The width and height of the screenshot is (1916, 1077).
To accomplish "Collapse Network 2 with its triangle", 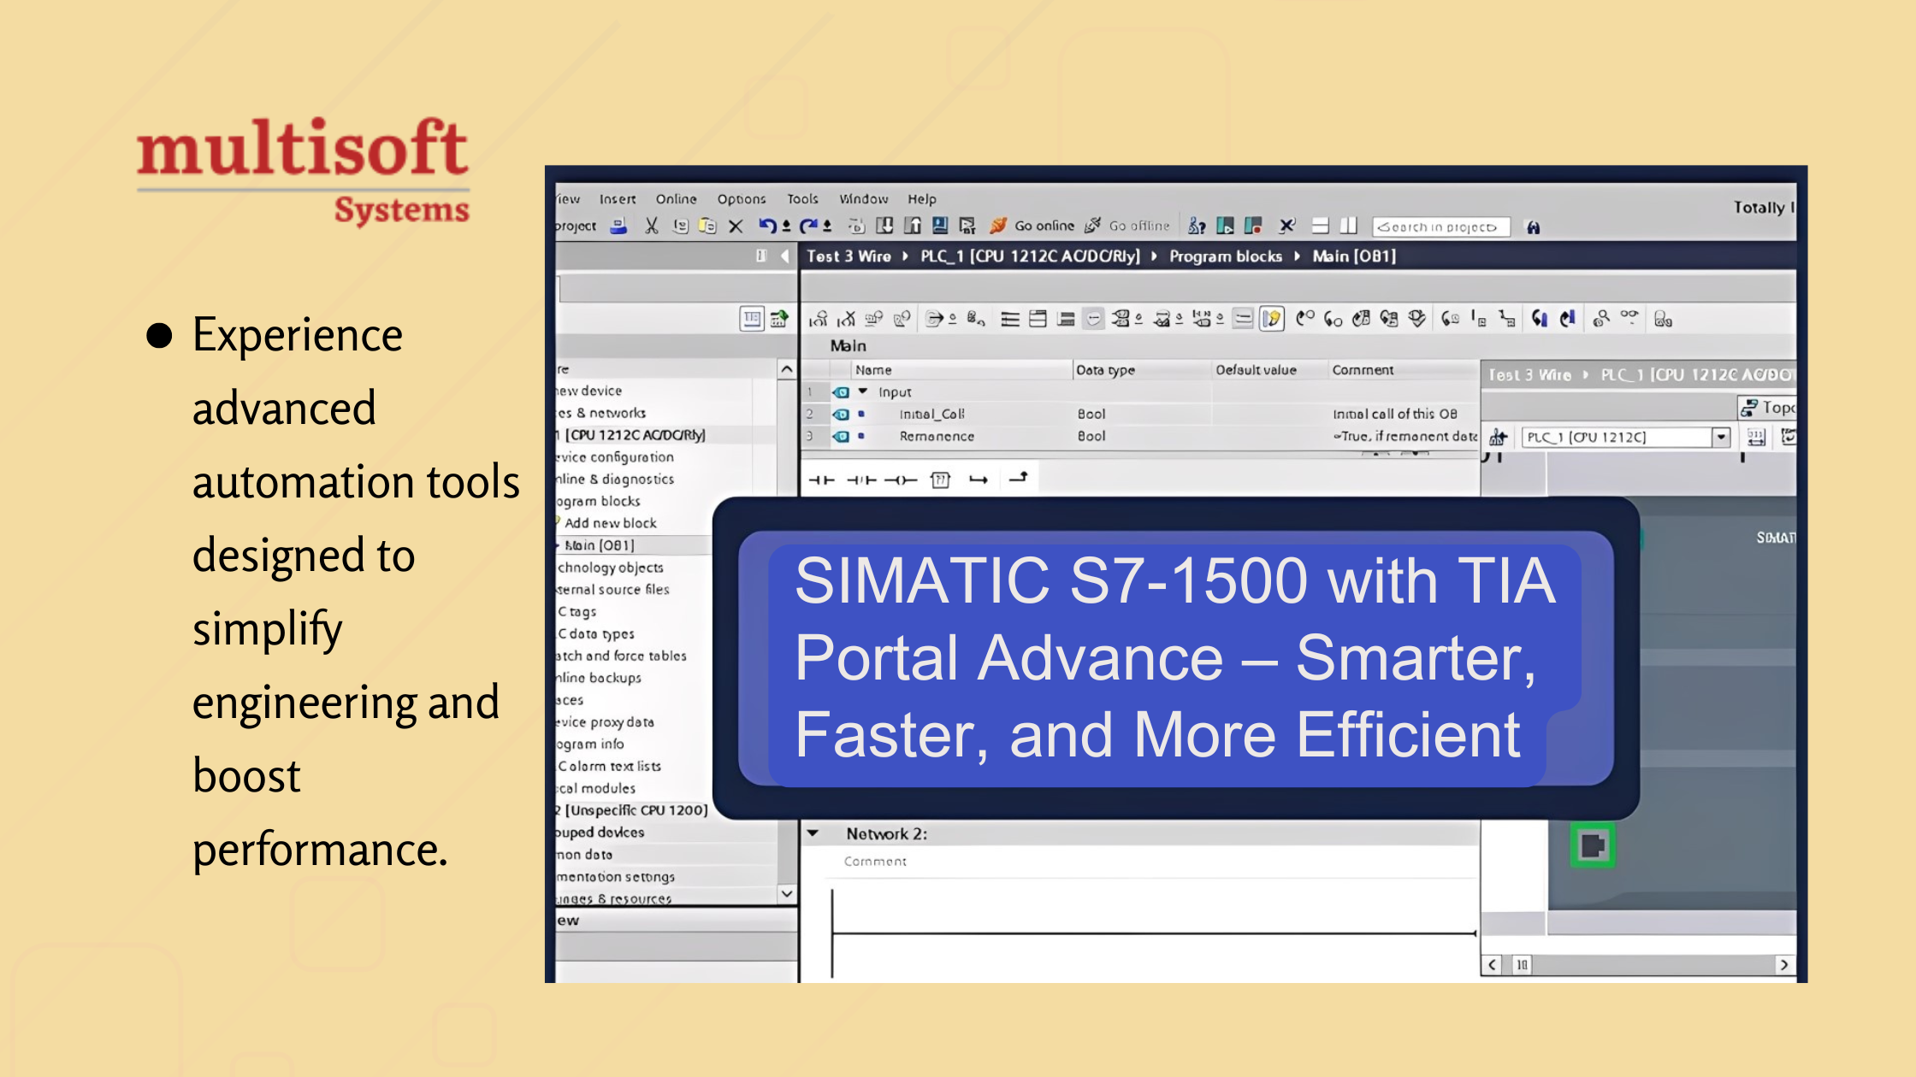I will click(813, 833).
